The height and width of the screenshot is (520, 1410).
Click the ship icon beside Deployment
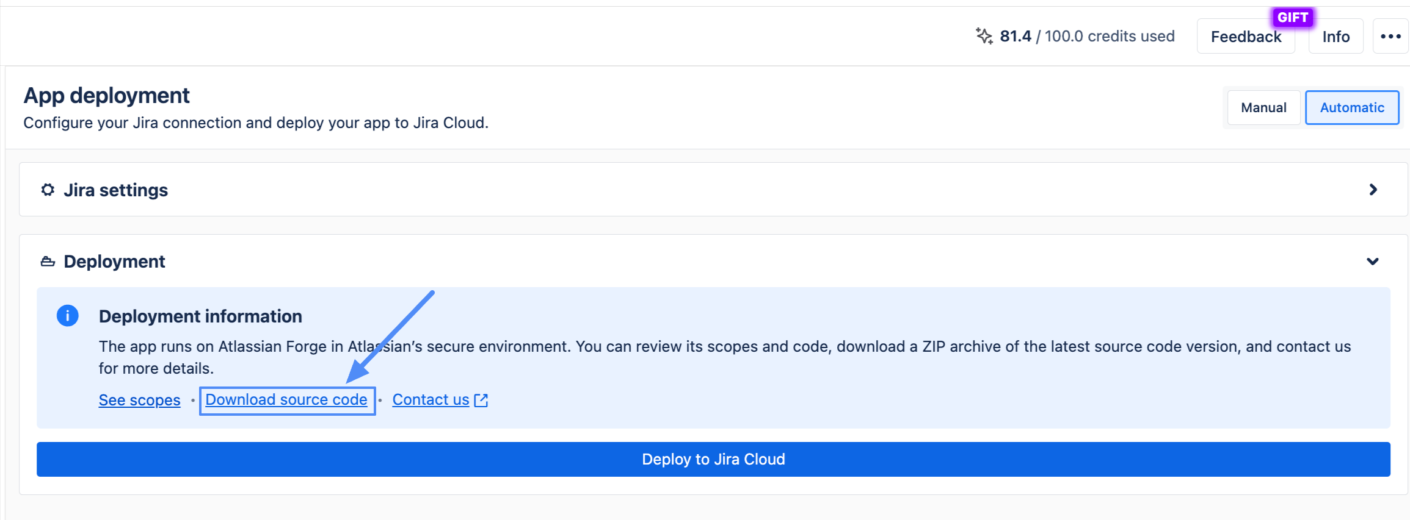(x=48, y=262)
